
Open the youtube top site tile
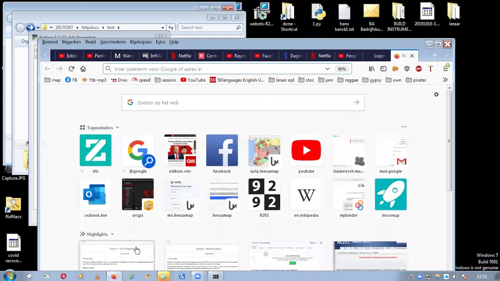click(306, 150)
